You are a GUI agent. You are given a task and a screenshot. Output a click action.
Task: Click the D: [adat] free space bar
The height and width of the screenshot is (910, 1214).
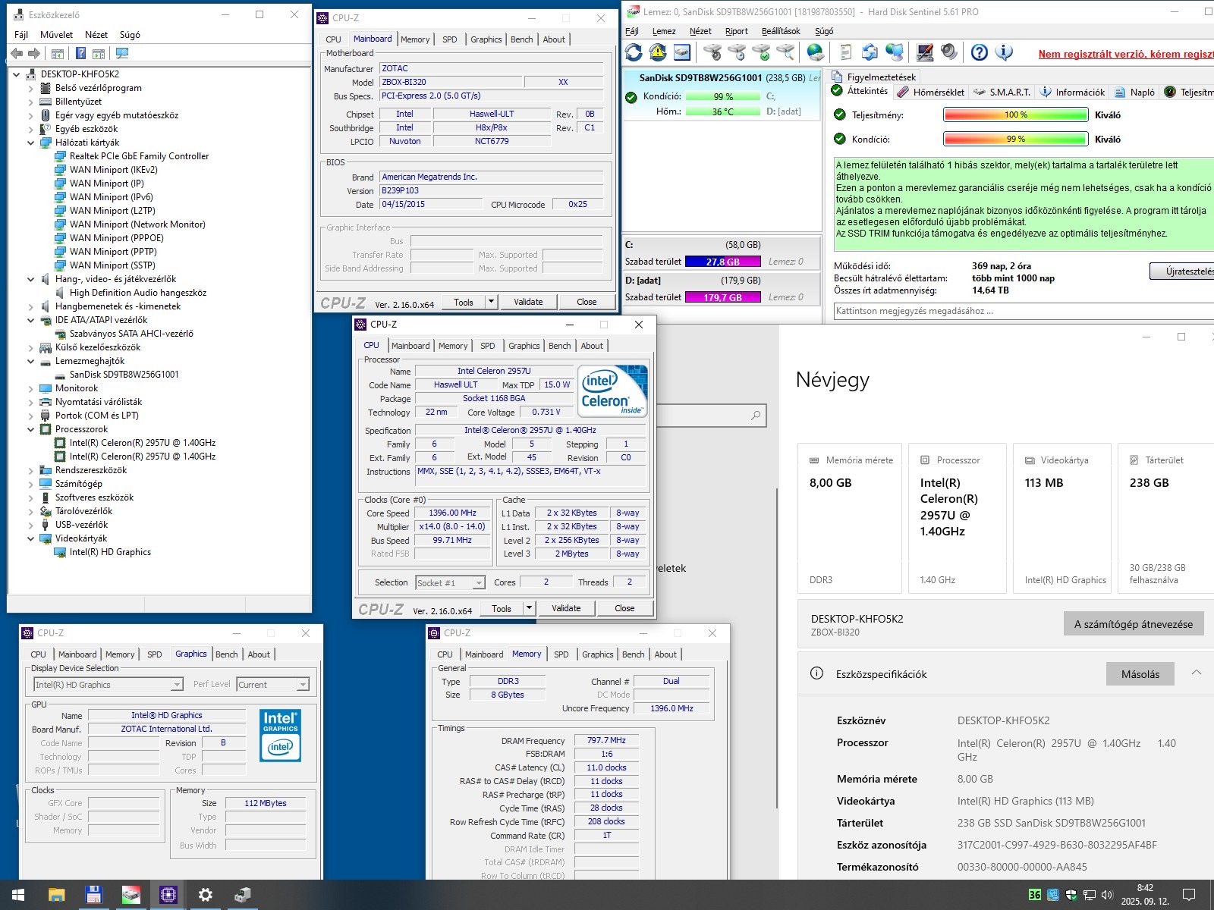tap(722, 297)
